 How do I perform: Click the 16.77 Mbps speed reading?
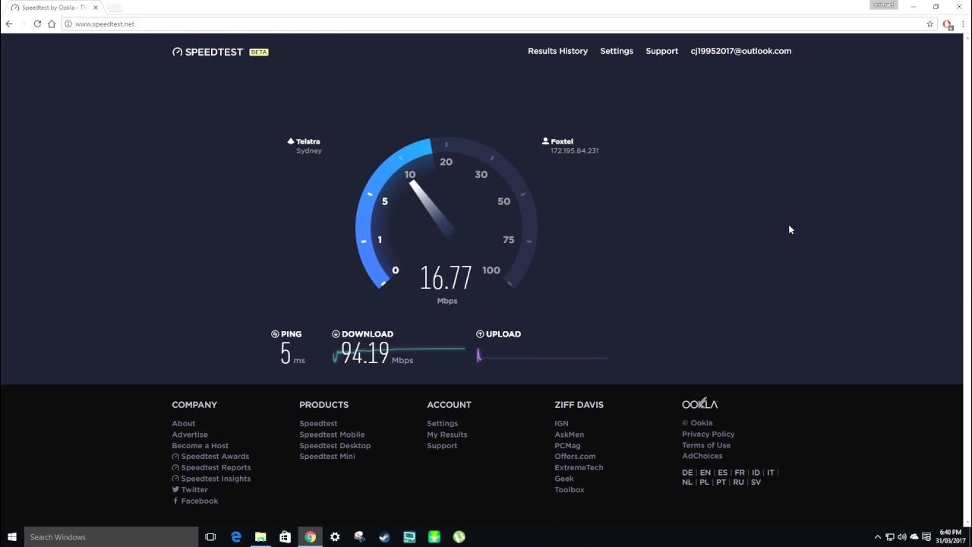[x=447, y=278]
